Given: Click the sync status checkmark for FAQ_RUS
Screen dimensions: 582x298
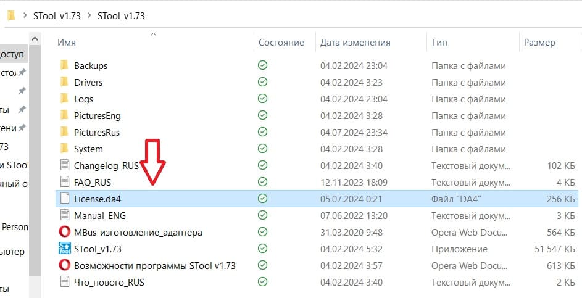Looking at the screenshot, I should tap(262, 182).
